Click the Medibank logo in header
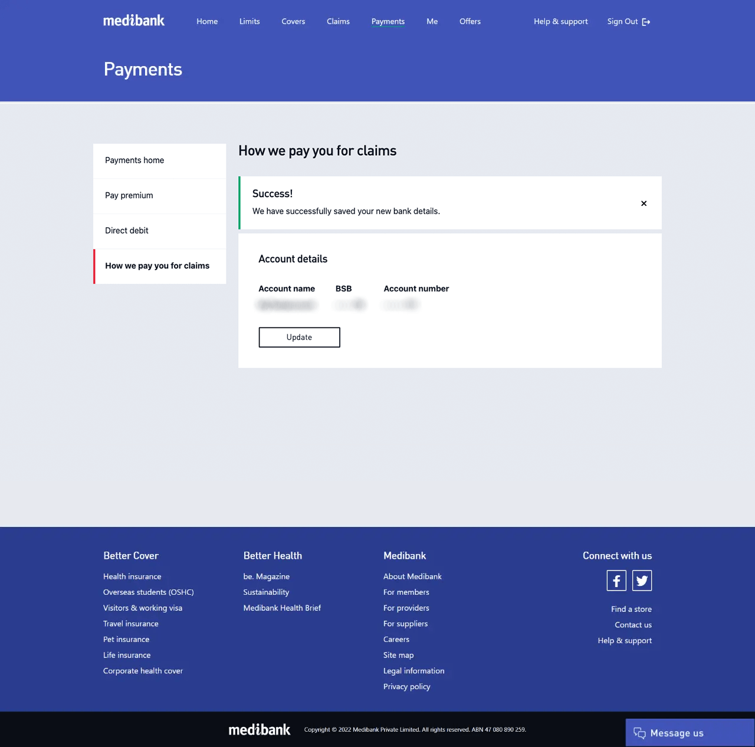Image resolution: width=755 pixels, height=747 pixels. [x=134, y=21]
